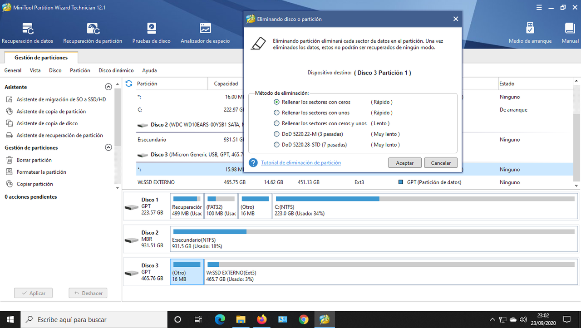Select E:secundario(NTFS) block on Disco 2

point(374,239)
